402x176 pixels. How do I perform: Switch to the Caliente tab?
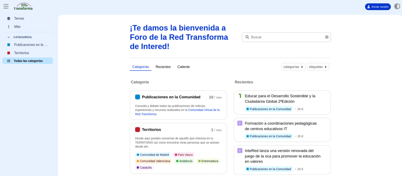click(x=184, y=67)
